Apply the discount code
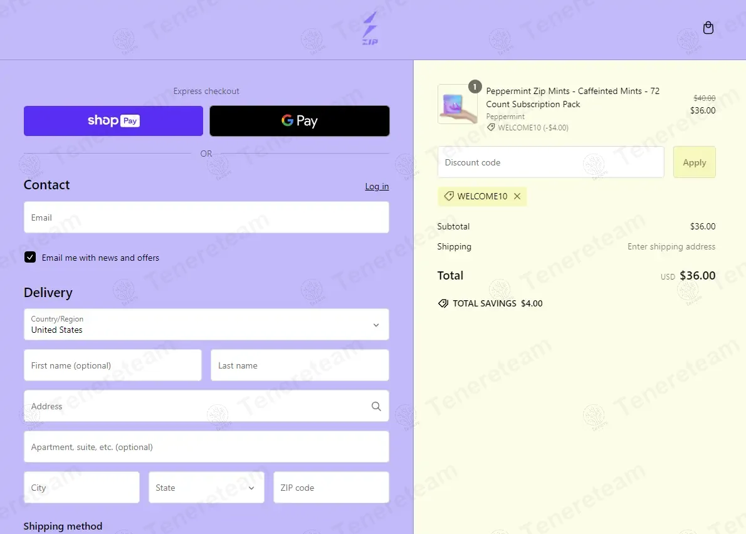746x534 pixels. tap(694, 162)
